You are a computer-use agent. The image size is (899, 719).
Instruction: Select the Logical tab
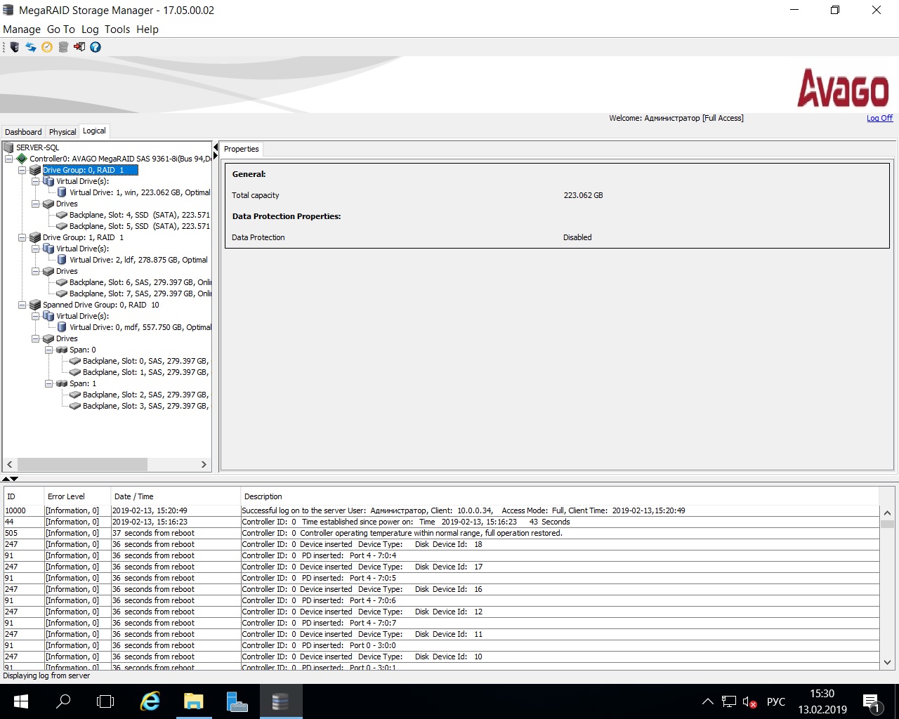tap(94, 131)
